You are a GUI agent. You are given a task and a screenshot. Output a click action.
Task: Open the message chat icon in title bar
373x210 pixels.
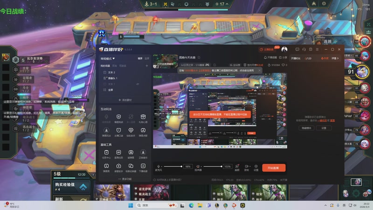[x=297, y=49]
